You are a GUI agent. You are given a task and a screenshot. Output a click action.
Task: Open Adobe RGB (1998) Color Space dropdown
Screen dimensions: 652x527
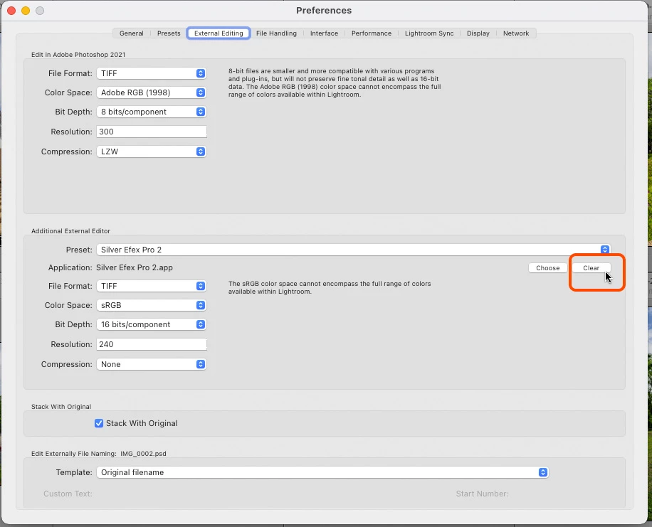(152, 92)
